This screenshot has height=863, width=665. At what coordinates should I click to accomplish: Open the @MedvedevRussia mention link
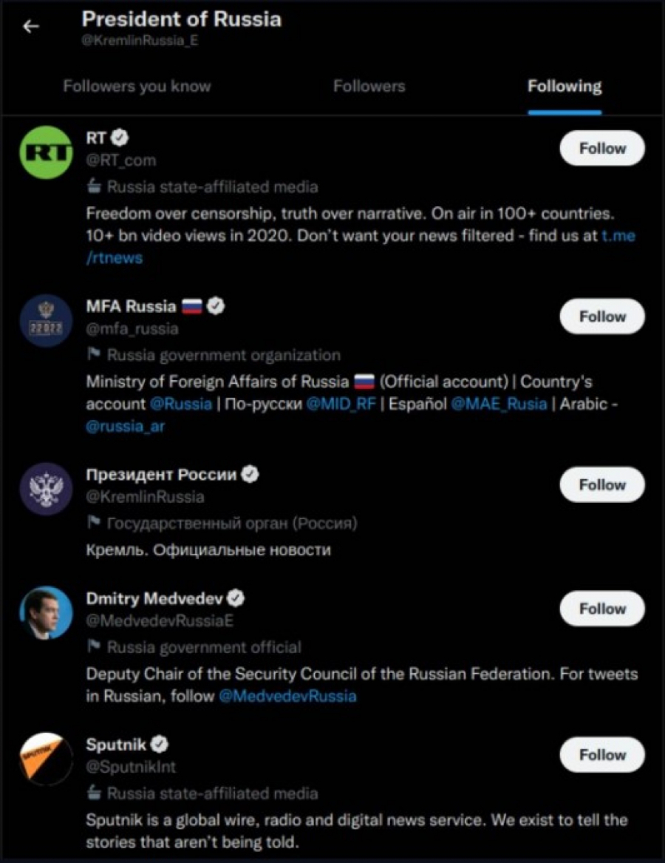point(287,697)
